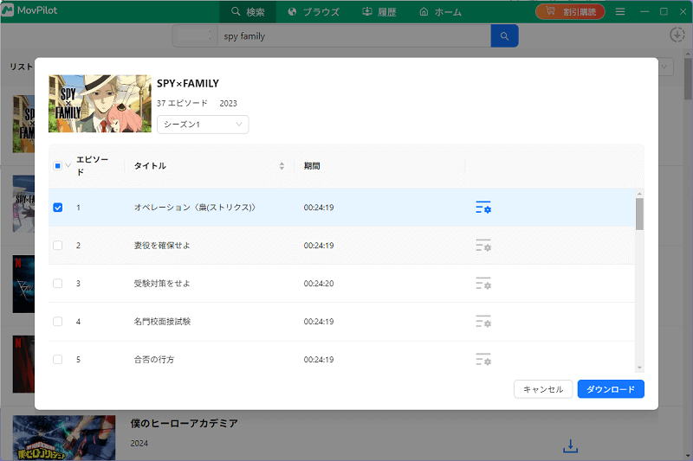Open the download queue icon at top right
Viewport: 693px width, 461px height.
pyautogui.click(x=677, y=35)
